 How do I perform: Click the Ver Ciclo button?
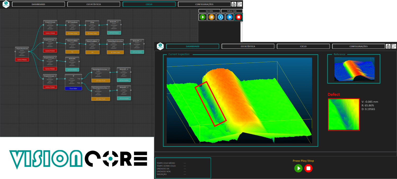(209, 11)
